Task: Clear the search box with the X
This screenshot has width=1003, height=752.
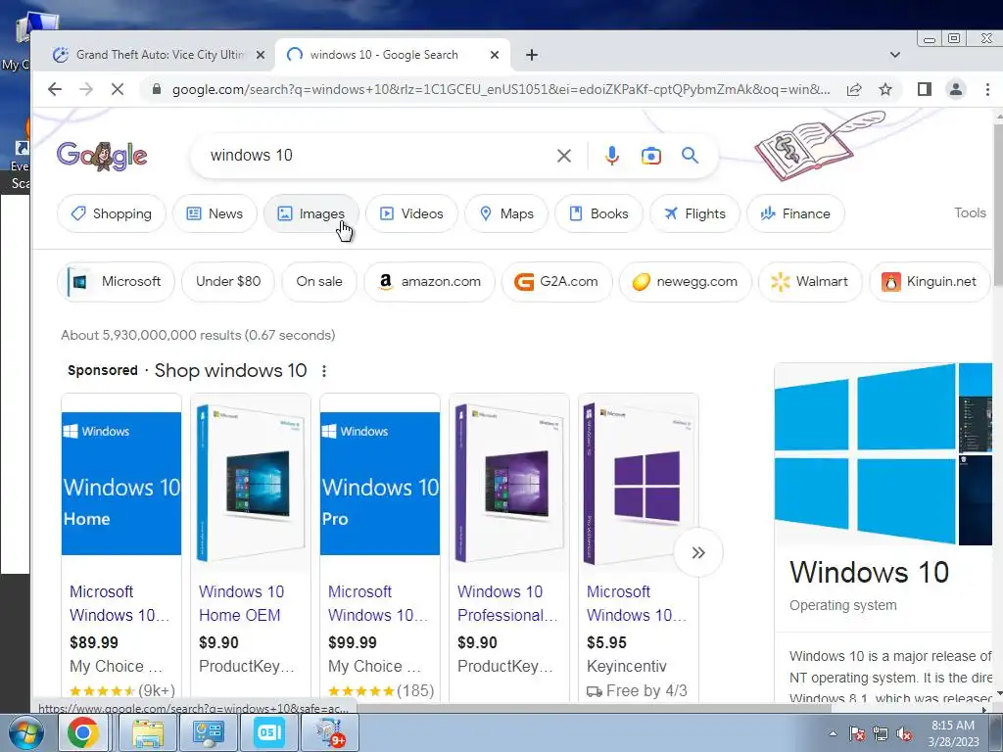Action: coord(563,156)
